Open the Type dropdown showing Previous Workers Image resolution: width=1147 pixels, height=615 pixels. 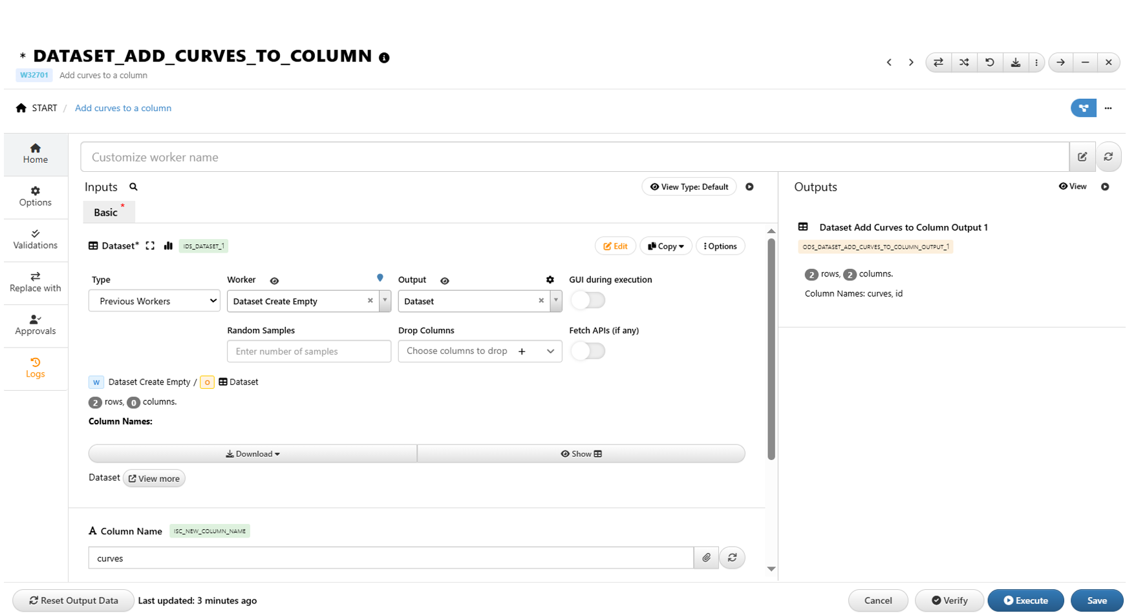[154, 301]
